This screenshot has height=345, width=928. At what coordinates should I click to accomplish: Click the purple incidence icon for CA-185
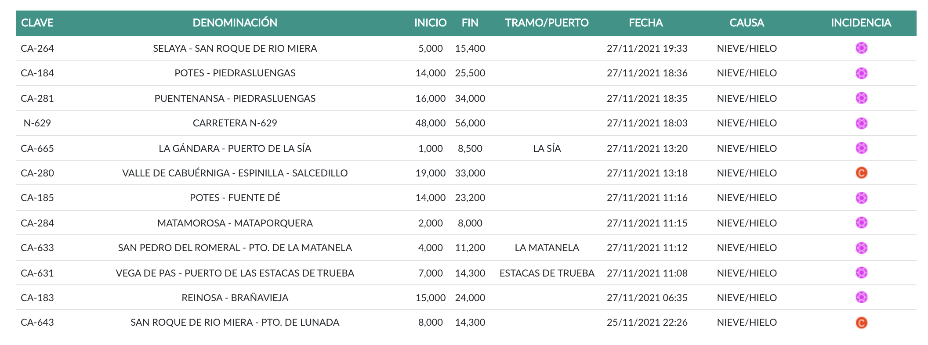coord(861,198)
